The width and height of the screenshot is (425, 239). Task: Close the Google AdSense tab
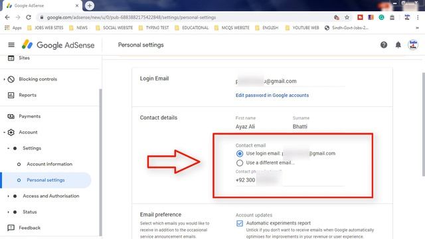(77, 5)
